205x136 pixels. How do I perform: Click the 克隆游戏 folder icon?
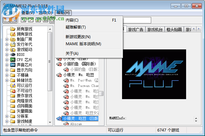[x=13, y=101]
